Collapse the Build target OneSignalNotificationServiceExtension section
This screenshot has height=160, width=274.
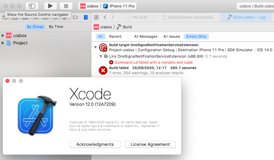point(96,47)
